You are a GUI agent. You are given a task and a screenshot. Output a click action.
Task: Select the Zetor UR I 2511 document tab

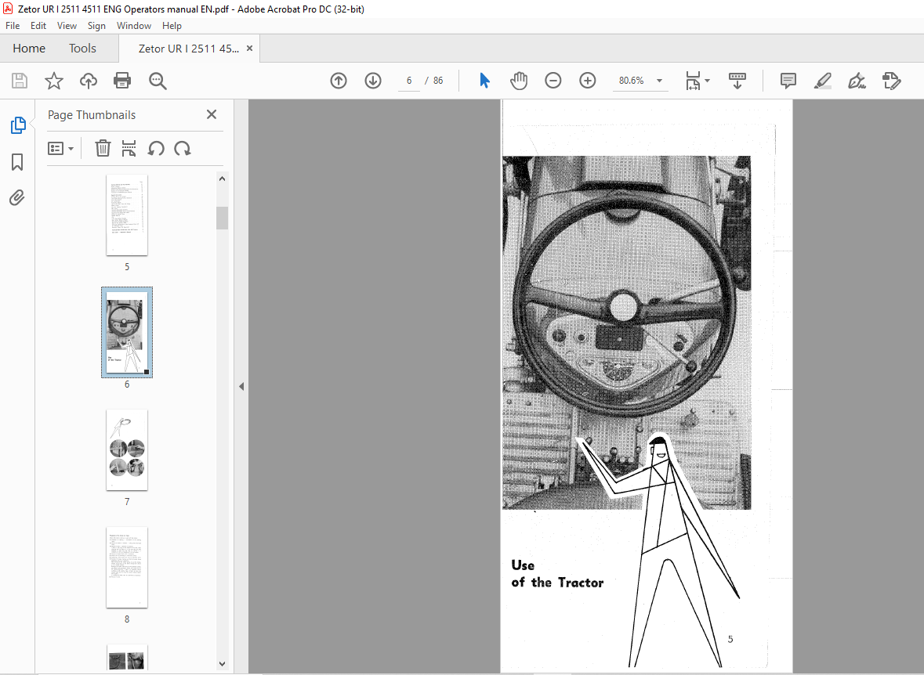(x=189, y=49)
